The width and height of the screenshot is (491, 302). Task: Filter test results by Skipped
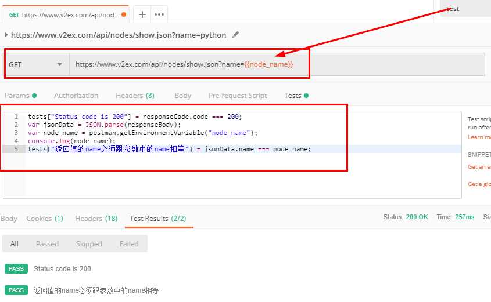89,243
